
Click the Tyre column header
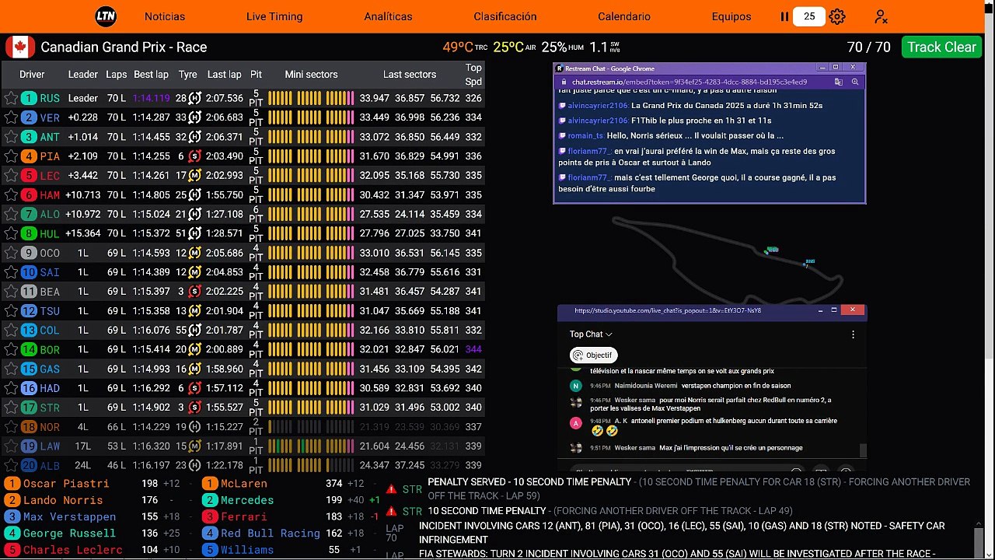click(x=187, y=75)
